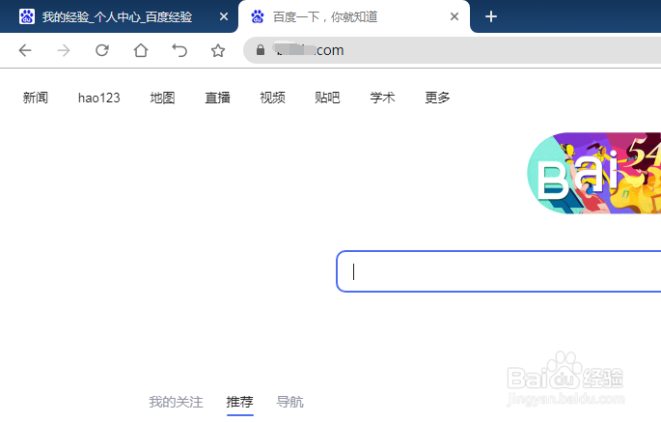Open the 贴吧 link

click(327, 98)
